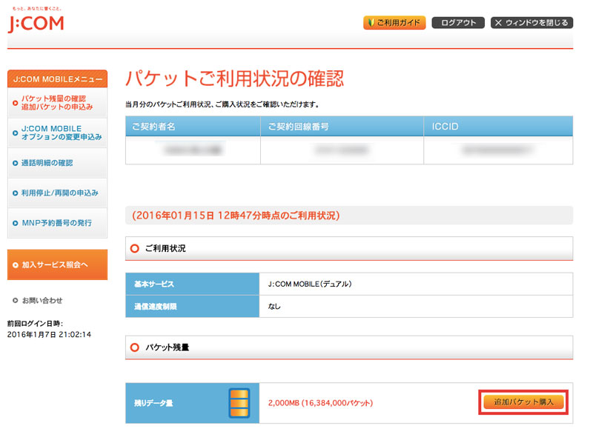Open J:COM MOBILE オプションの変更申込み menu item
The width and height of the screenshot is (593, 437).
tap(57, 133)
